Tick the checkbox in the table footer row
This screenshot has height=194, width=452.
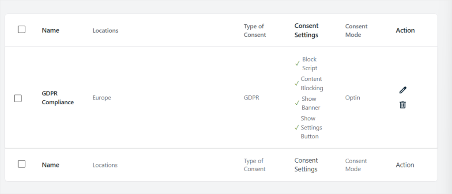pyautogui.click(x=22, y=164)
